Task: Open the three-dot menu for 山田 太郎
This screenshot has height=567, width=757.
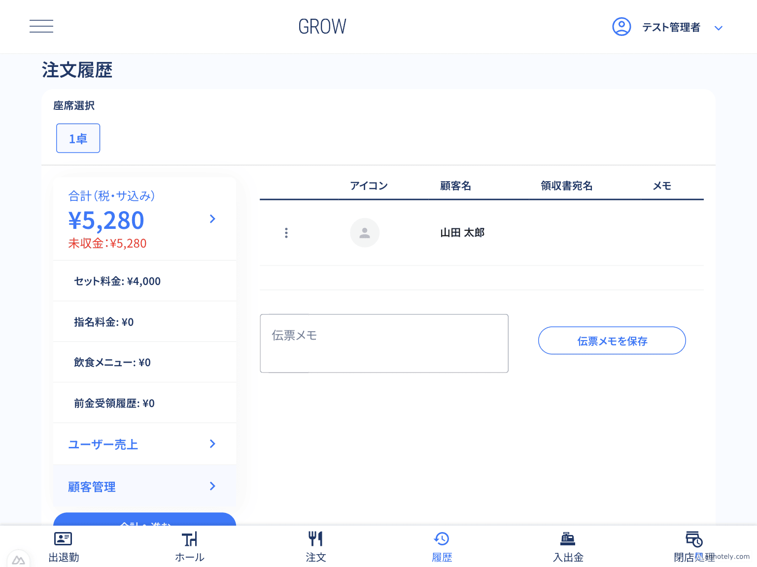Action: (x=286, y=232)
